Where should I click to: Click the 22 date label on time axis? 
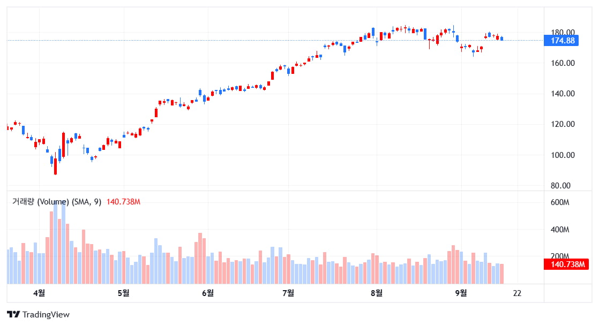coord(517,293)
